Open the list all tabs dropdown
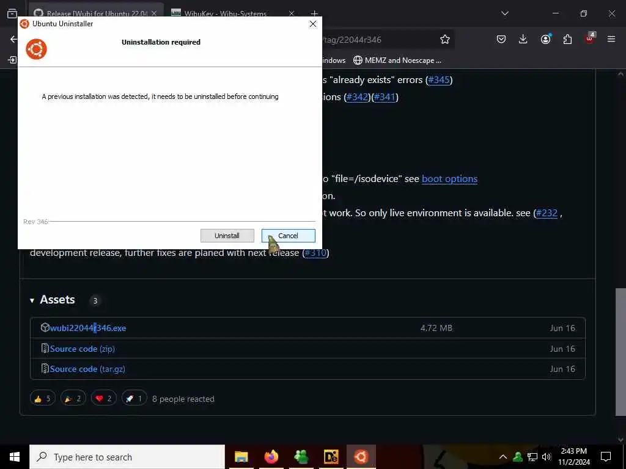 (504, 13)
